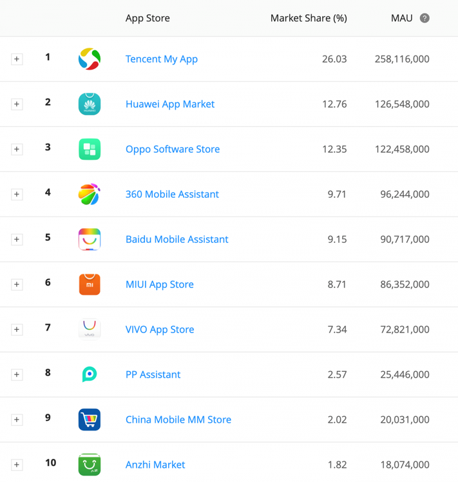Expand row 2 for Huawei App Market
Image resolution: width=458 pixels, height=482 pixels.
click(17, 104)
